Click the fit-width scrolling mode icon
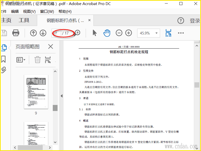201x151 pixels. click(168, 33)
